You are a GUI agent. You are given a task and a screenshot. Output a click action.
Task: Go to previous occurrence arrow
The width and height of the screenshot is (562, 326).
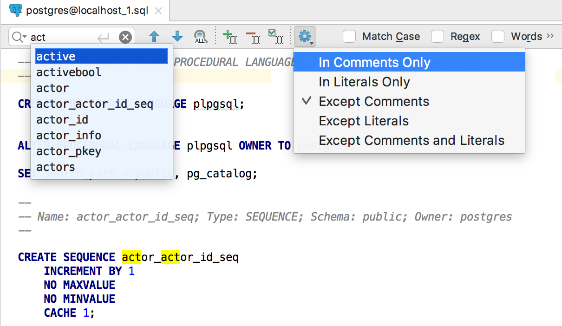click(x=154, y=37)
